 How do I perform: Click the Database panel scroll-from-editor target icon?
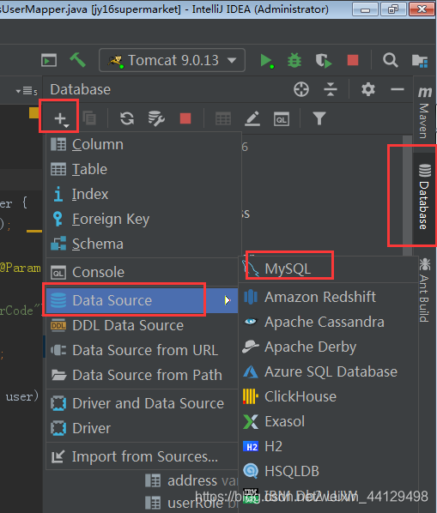point(301,89)
